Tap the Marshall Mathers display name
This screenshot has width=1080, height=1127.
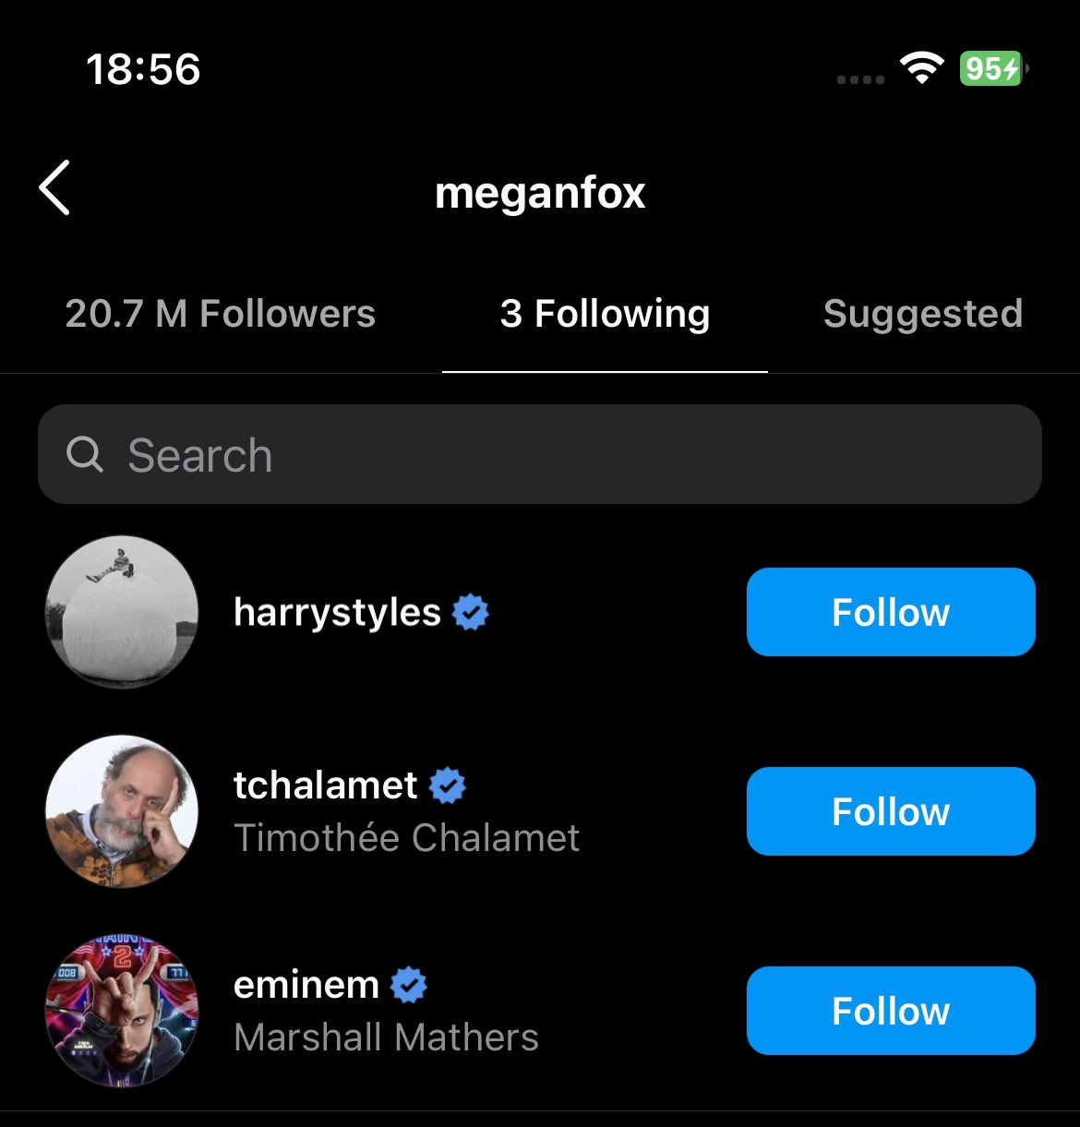pos(386,1037)
